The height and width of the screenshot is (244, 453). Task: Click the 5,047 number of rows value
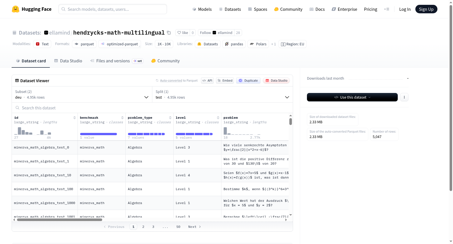coord(377,137)
